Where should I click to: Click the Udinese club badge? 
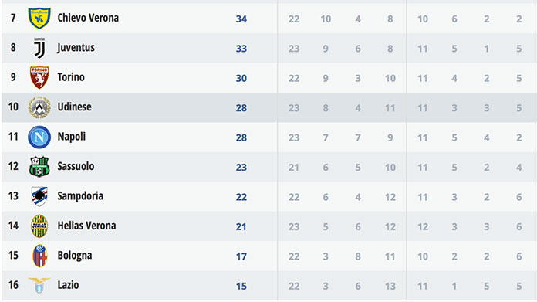pyautogui.click(x=39, y=107)
